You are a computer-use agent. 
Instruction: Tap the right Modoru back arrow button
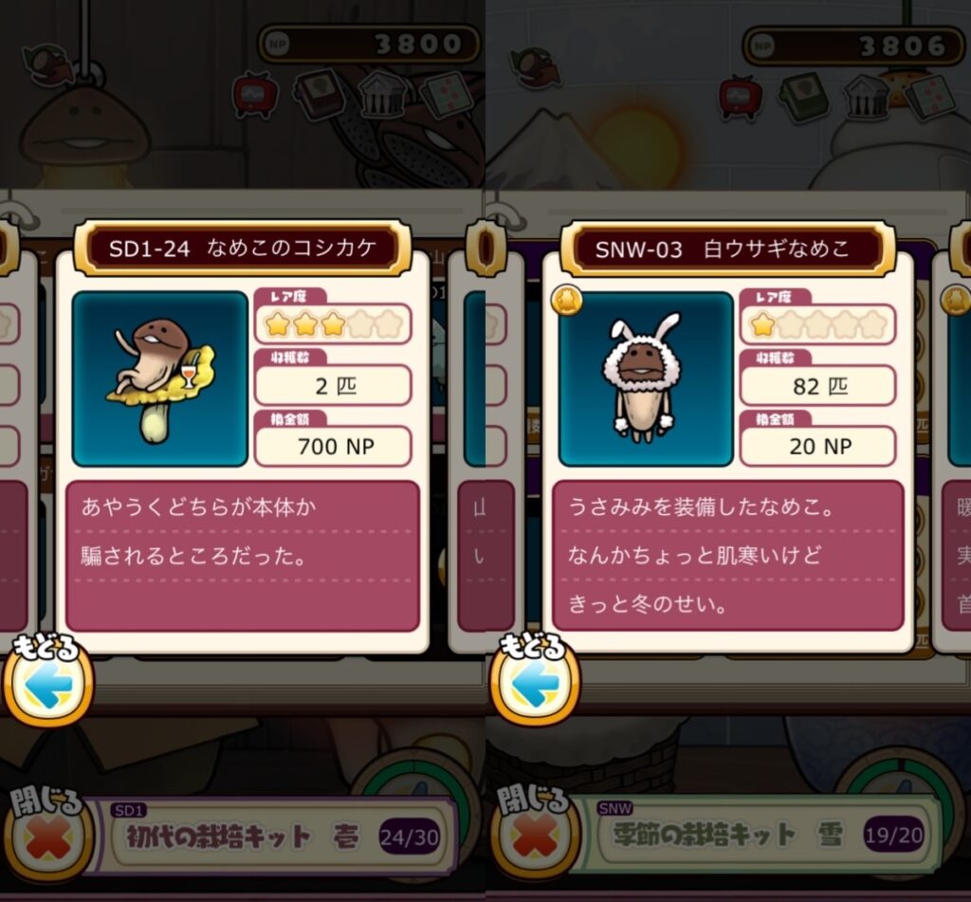pos(535,681)
